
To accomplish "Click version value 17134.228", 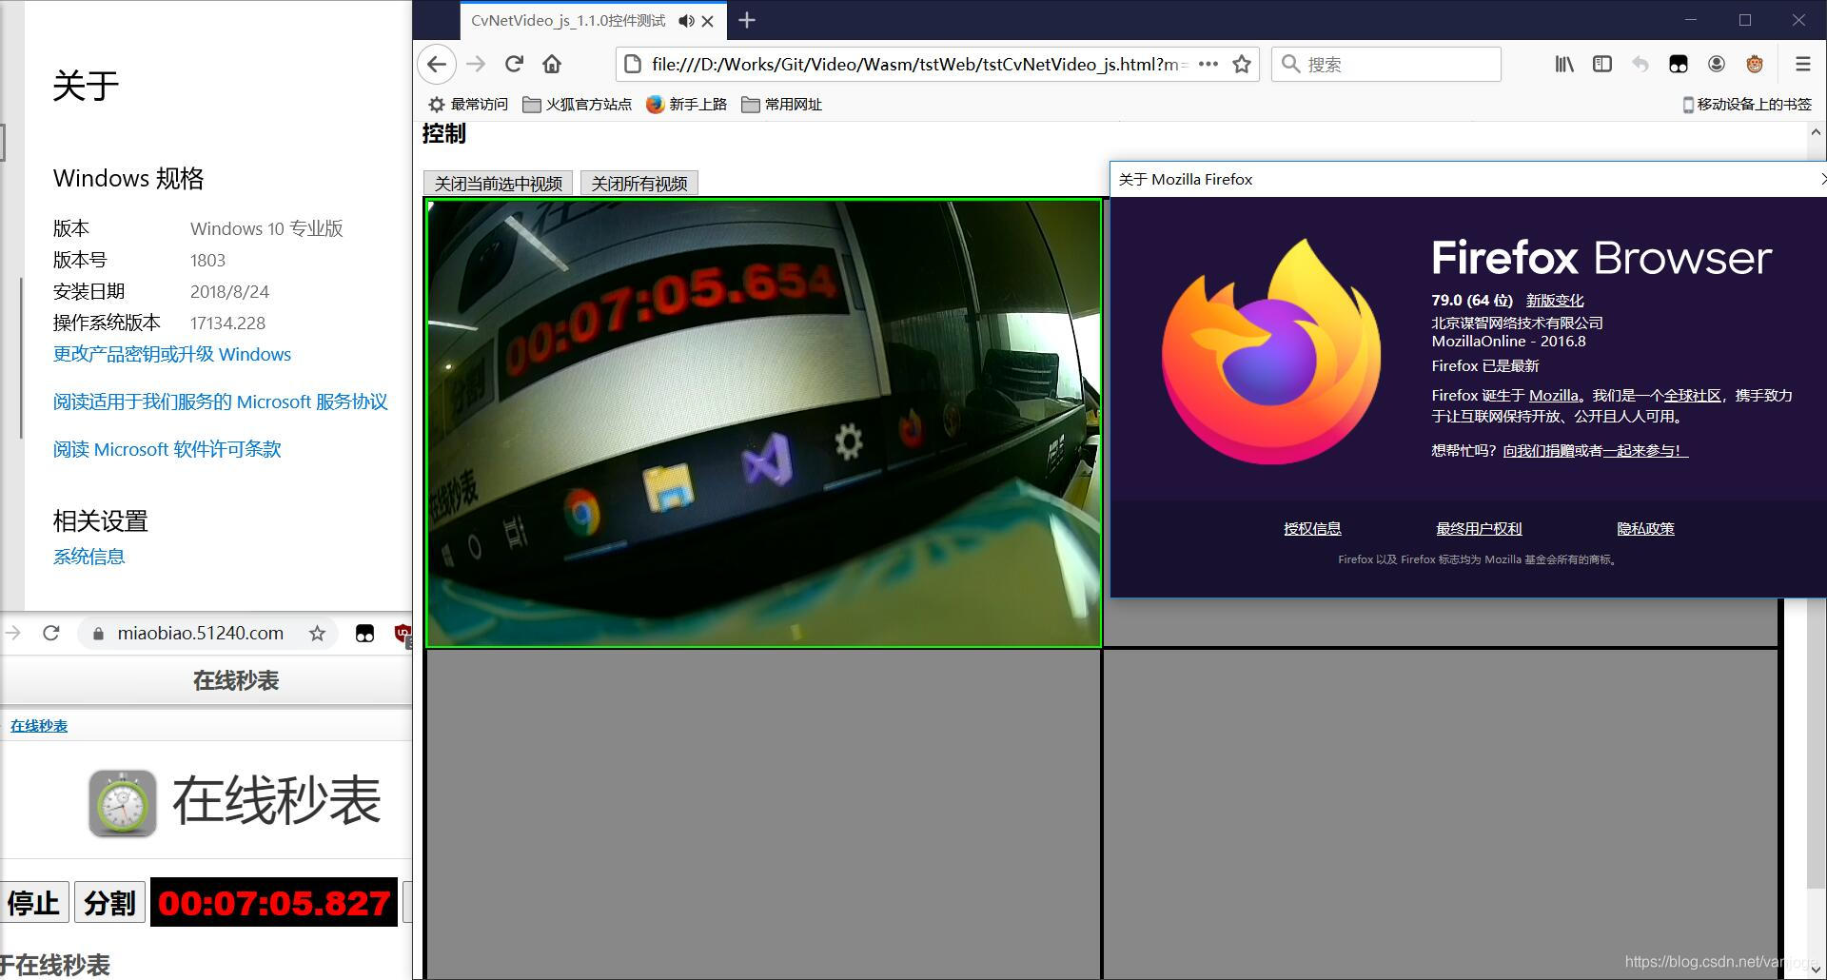I will click(227, 323).
